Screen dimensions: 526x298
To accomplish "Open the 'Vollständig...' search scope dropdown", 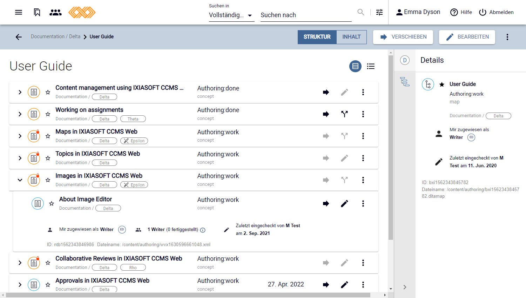I will click(x=231, y=15).
